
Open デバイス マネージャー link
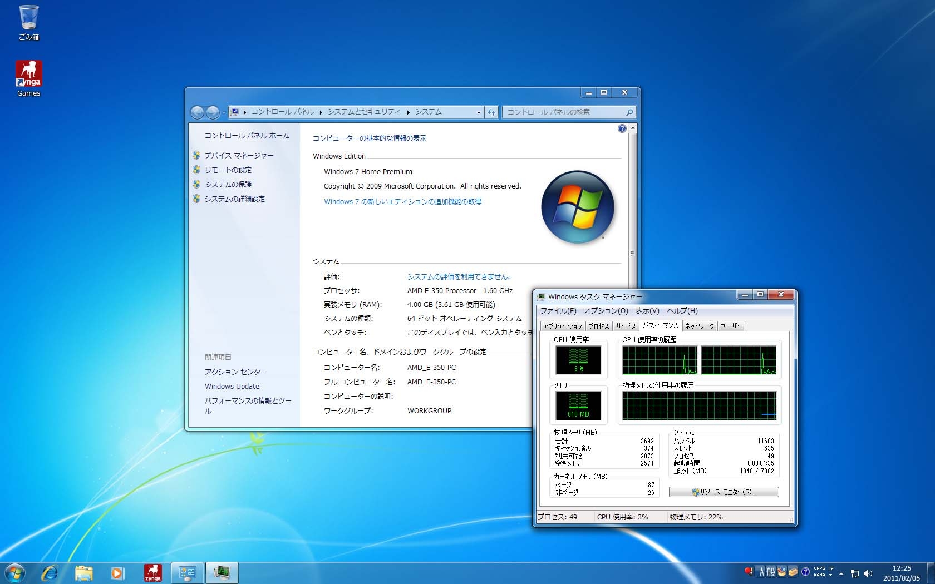point(239,156)
